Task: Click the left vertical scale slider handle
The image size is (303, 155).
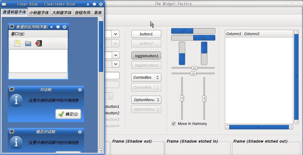Action: coord(182,98)
